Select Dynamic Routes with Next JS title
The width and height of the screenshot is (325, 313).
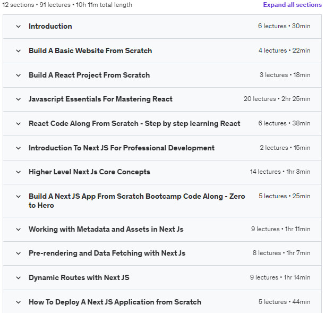pyautogui.click(x=79, y=277)
